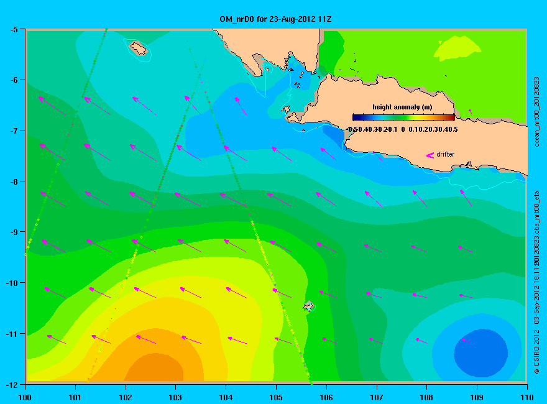Image resolution: width=547 pixels, height=404 pixels.
Task: Click vertical text ocean_nrt00_20120823
Action: (x=537, y=112)
